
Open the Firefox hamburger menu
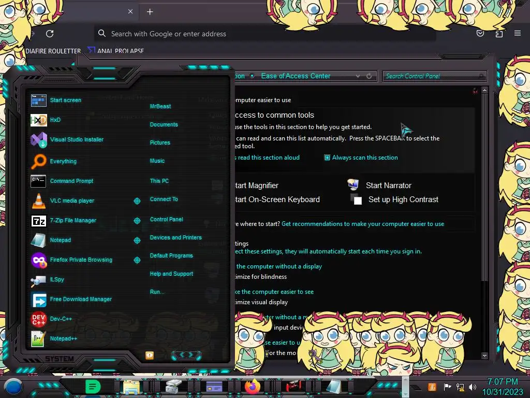coord(518,33)
